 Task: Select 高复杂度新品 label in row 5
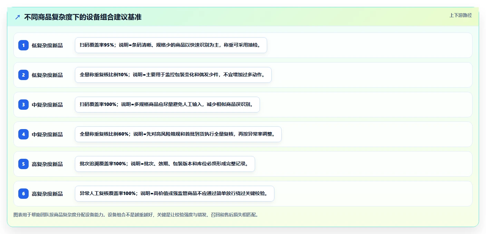pos(47,164)
